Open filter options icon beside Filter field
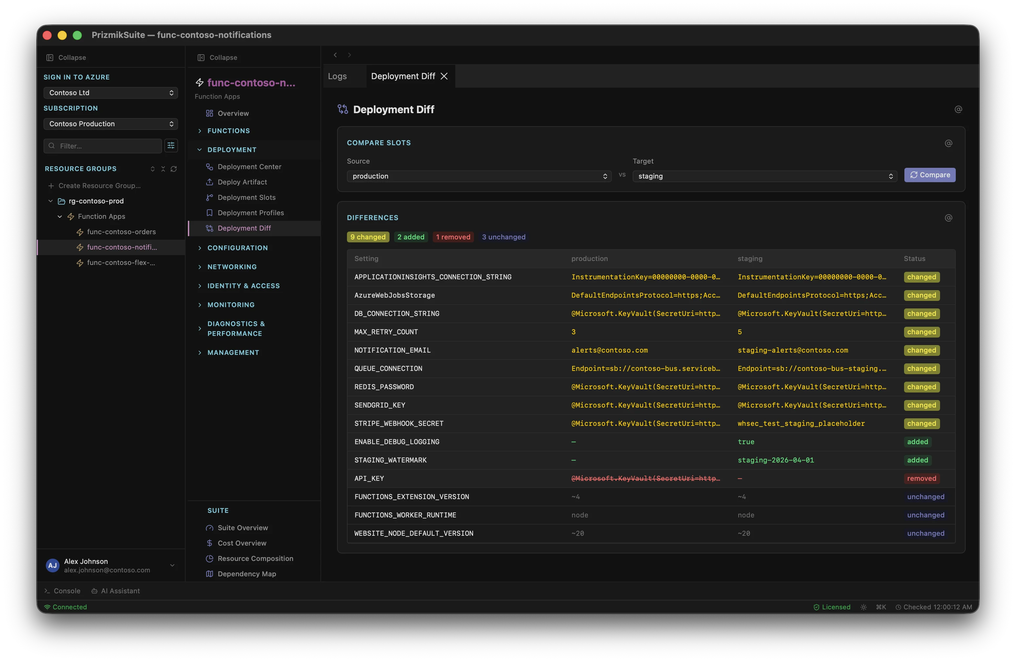The width and height of the screenshot is (1016, 662). [171, 146]
